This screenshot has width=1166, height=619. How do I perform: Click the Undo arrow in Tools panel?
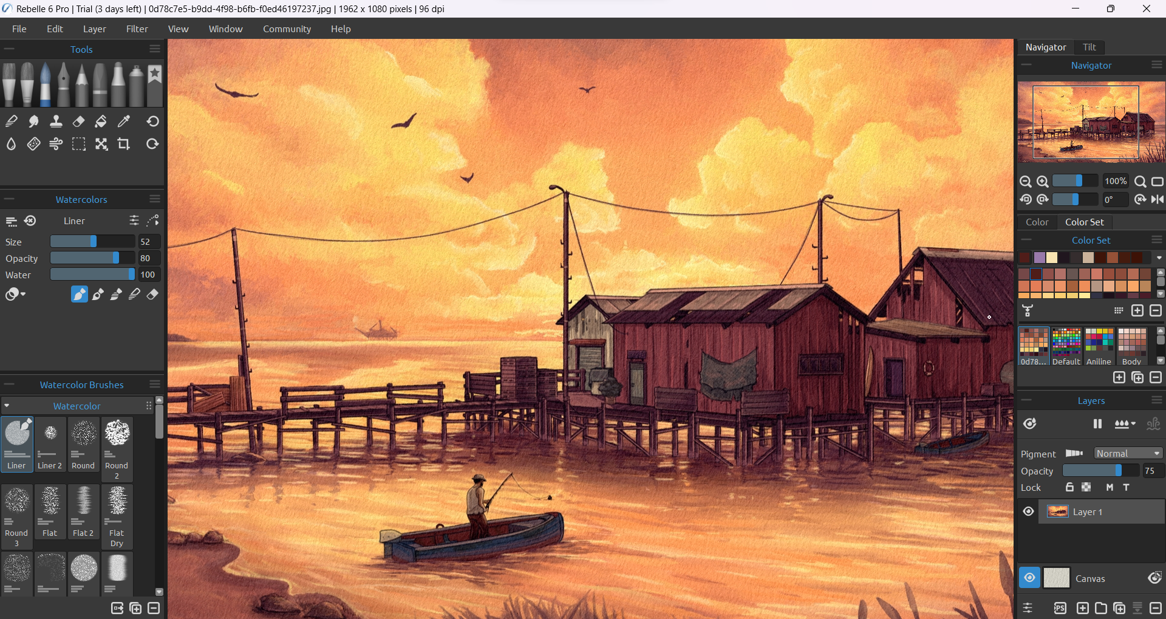[152, 121]
